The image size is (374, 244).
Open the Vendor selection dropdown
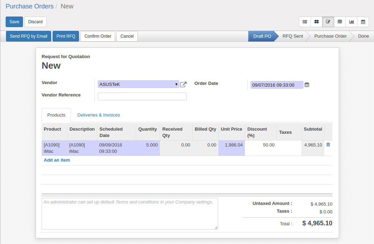click(x=176, y=84)
